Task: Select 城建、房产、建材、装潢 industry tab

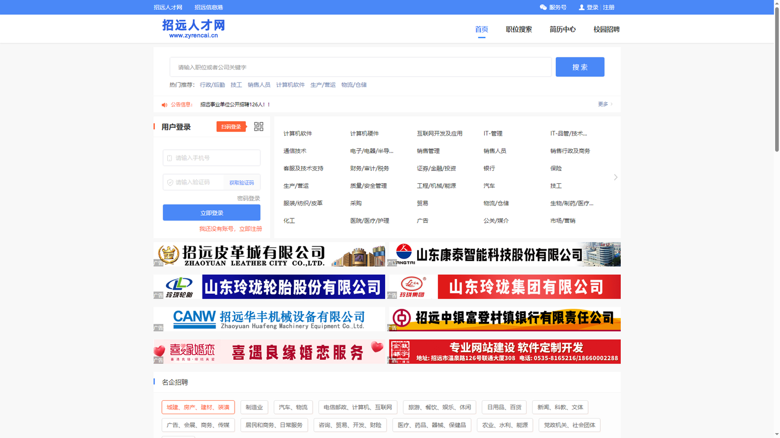Action: [x=198, y=407]
